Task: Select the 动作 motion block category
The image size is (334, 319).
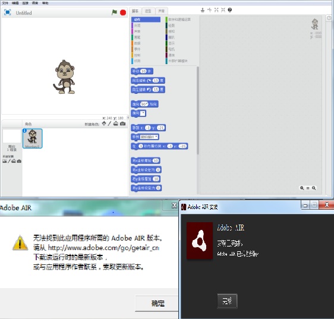Action: (x=146, y=20)
